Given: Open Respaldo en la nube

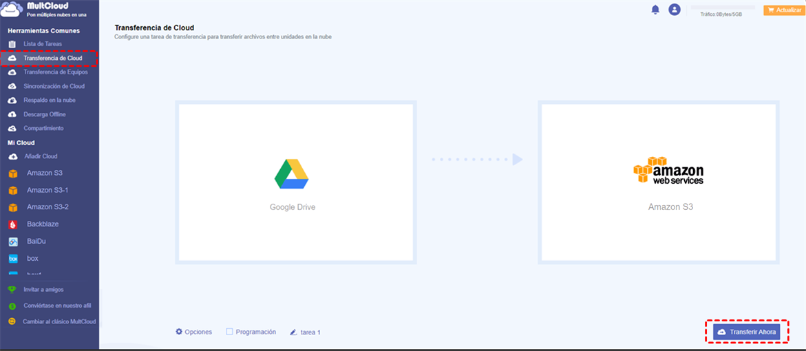Looking at the screenshot, I should 50,100.
